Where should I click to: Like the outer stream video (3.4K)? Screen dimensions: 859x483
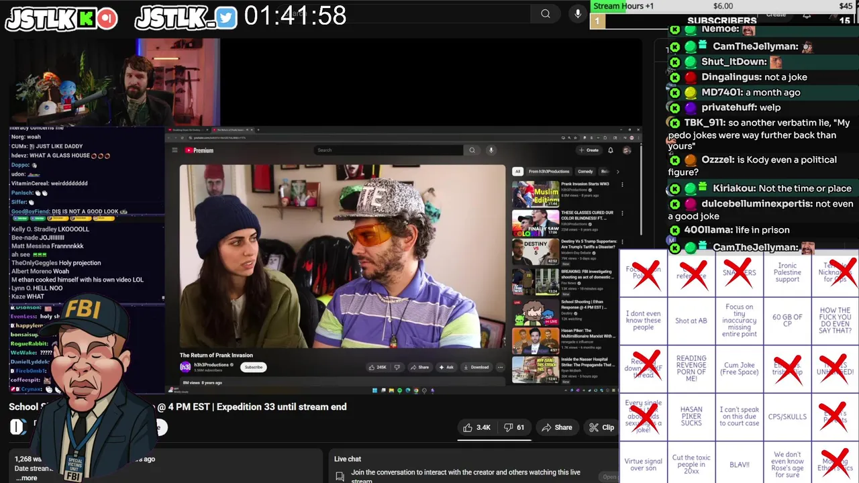click(x=476, y=427)
